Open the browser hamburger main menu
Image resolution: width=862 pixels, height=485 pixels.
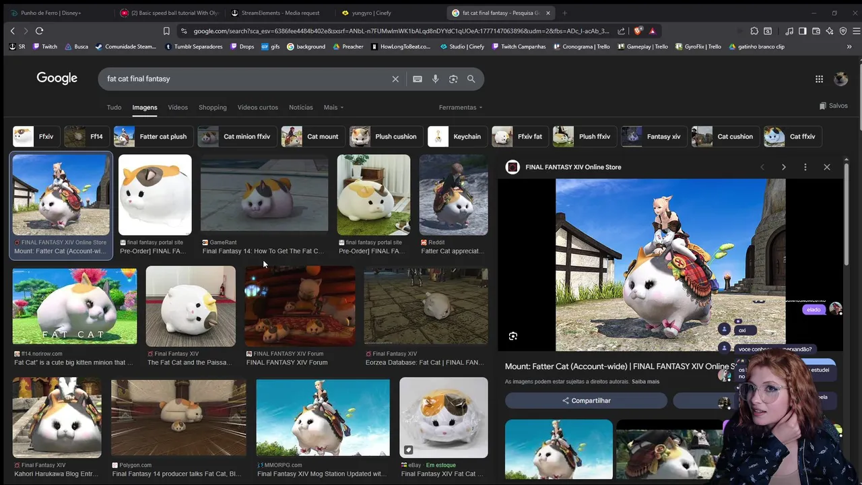tap(857, 31)
